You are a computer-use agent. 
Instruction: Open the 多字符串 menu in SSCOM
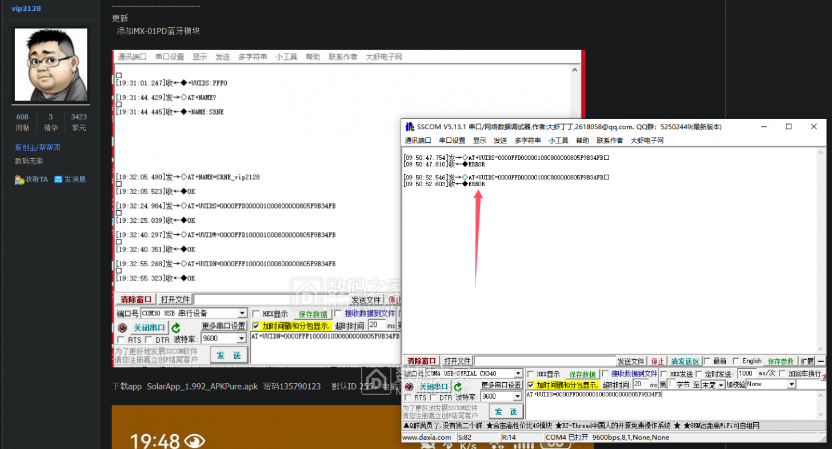527,141
